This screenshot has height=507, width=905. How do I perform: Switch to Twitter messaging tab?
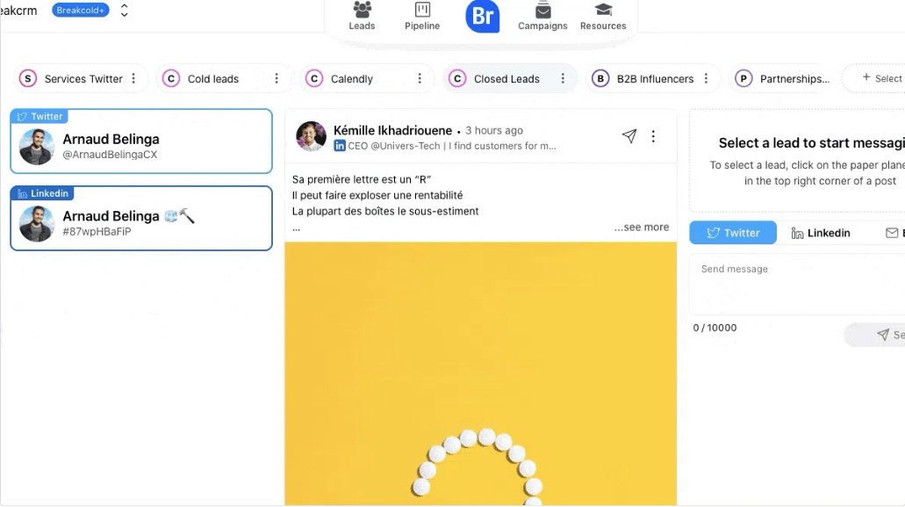pos(733,233)
